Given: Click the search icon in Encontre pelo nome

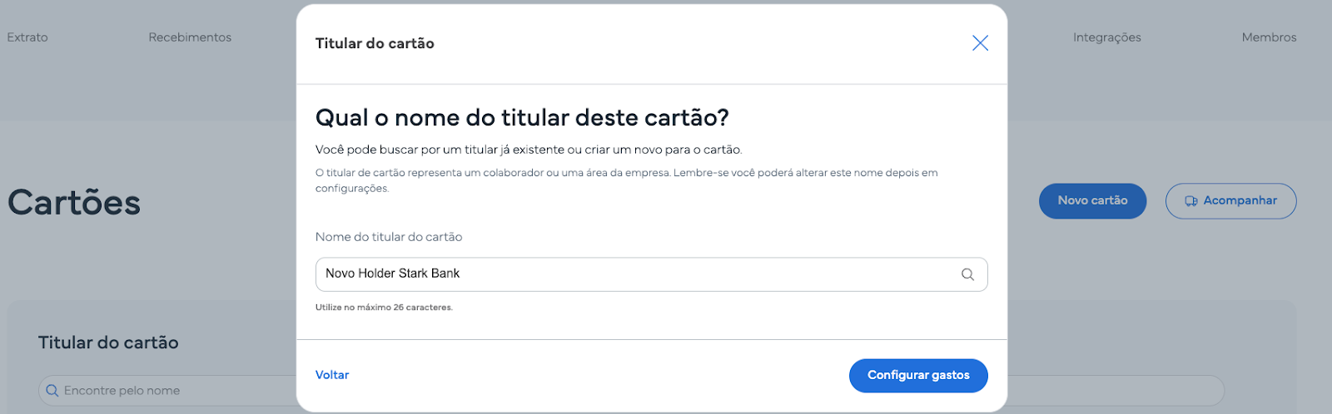Looking at the screenshot, I should click(52, 391).
